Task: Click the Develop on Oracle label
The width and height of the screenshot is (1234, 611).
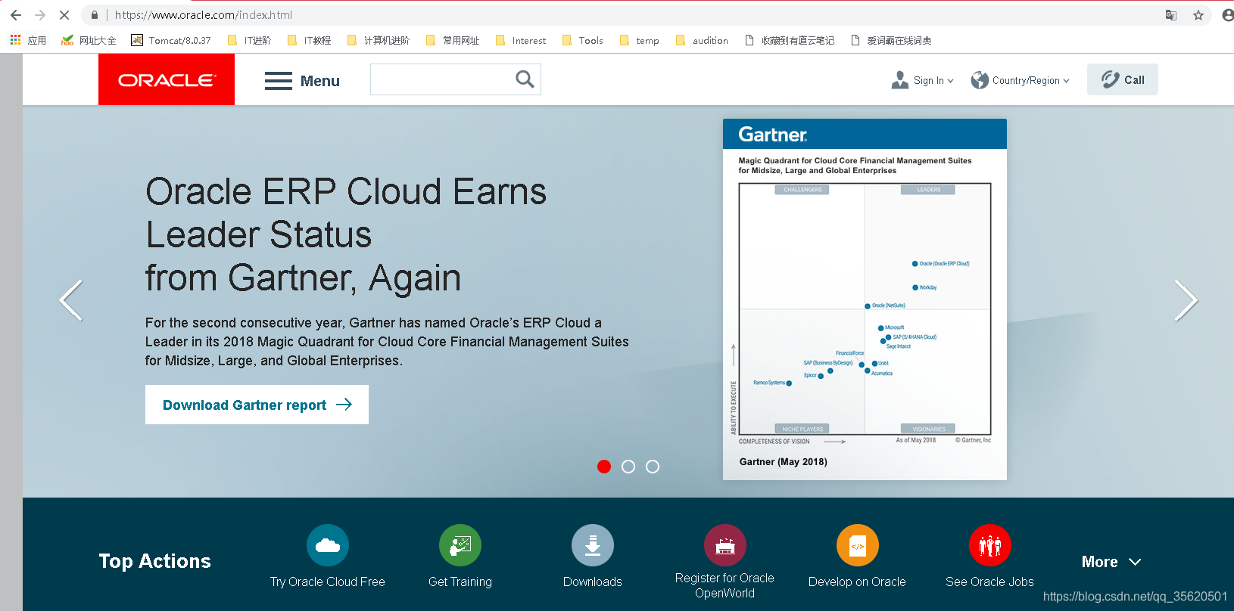Action: 857,582
